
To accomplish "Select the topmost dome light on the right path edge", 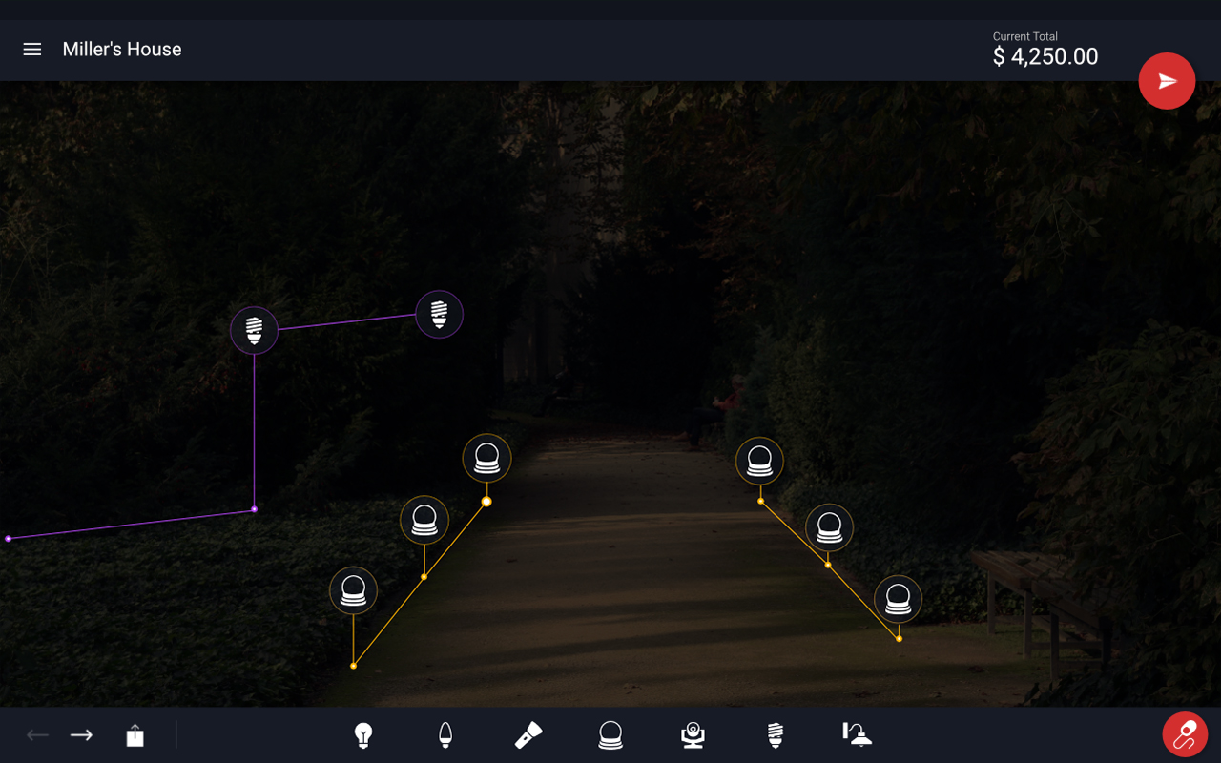I will pos(759,462).
